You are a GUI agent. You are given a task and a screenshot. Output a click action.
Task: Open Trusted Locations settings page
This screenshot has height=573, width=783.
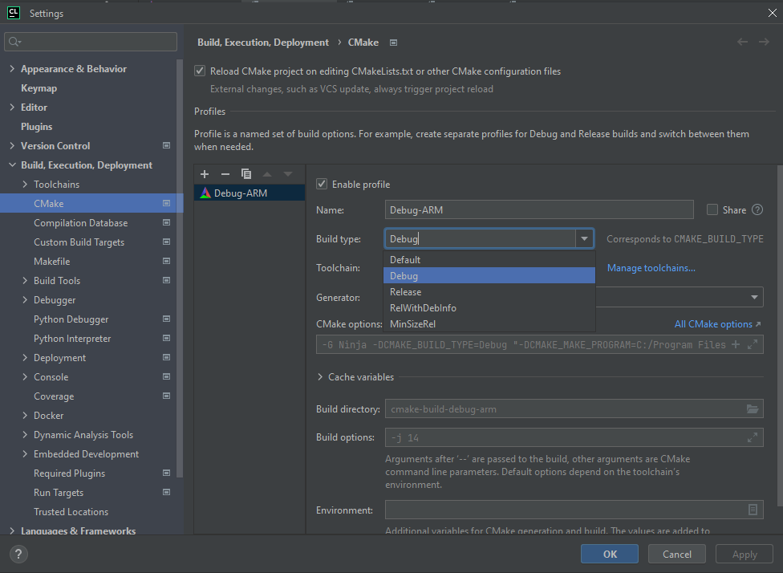coord(71,511)
